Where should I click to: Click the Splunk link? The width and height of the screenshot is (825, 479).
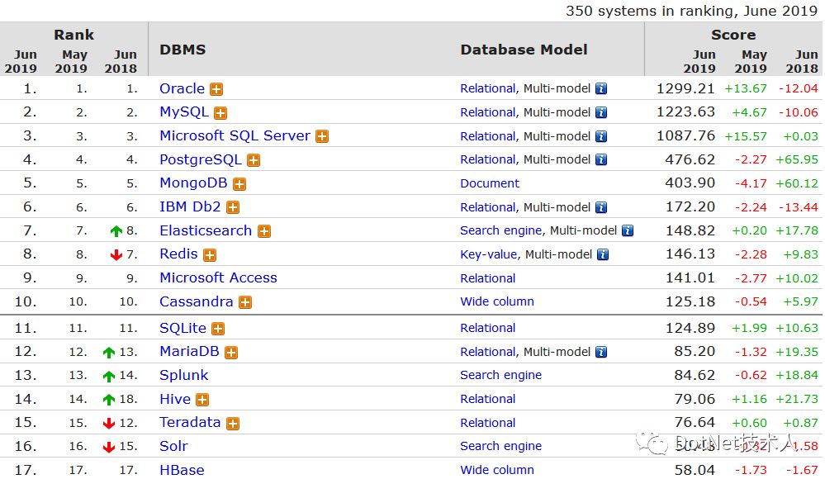click(x=184, y=375)
